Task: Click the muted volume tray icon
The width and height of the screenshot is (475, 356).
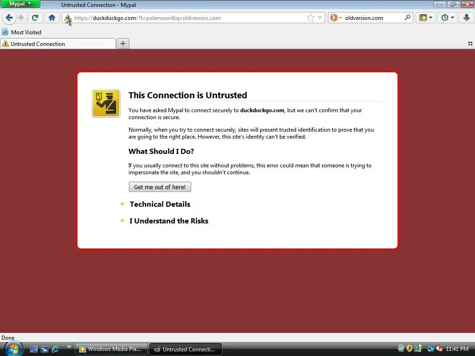Action: pyautogui.click(x=439, y=349)
